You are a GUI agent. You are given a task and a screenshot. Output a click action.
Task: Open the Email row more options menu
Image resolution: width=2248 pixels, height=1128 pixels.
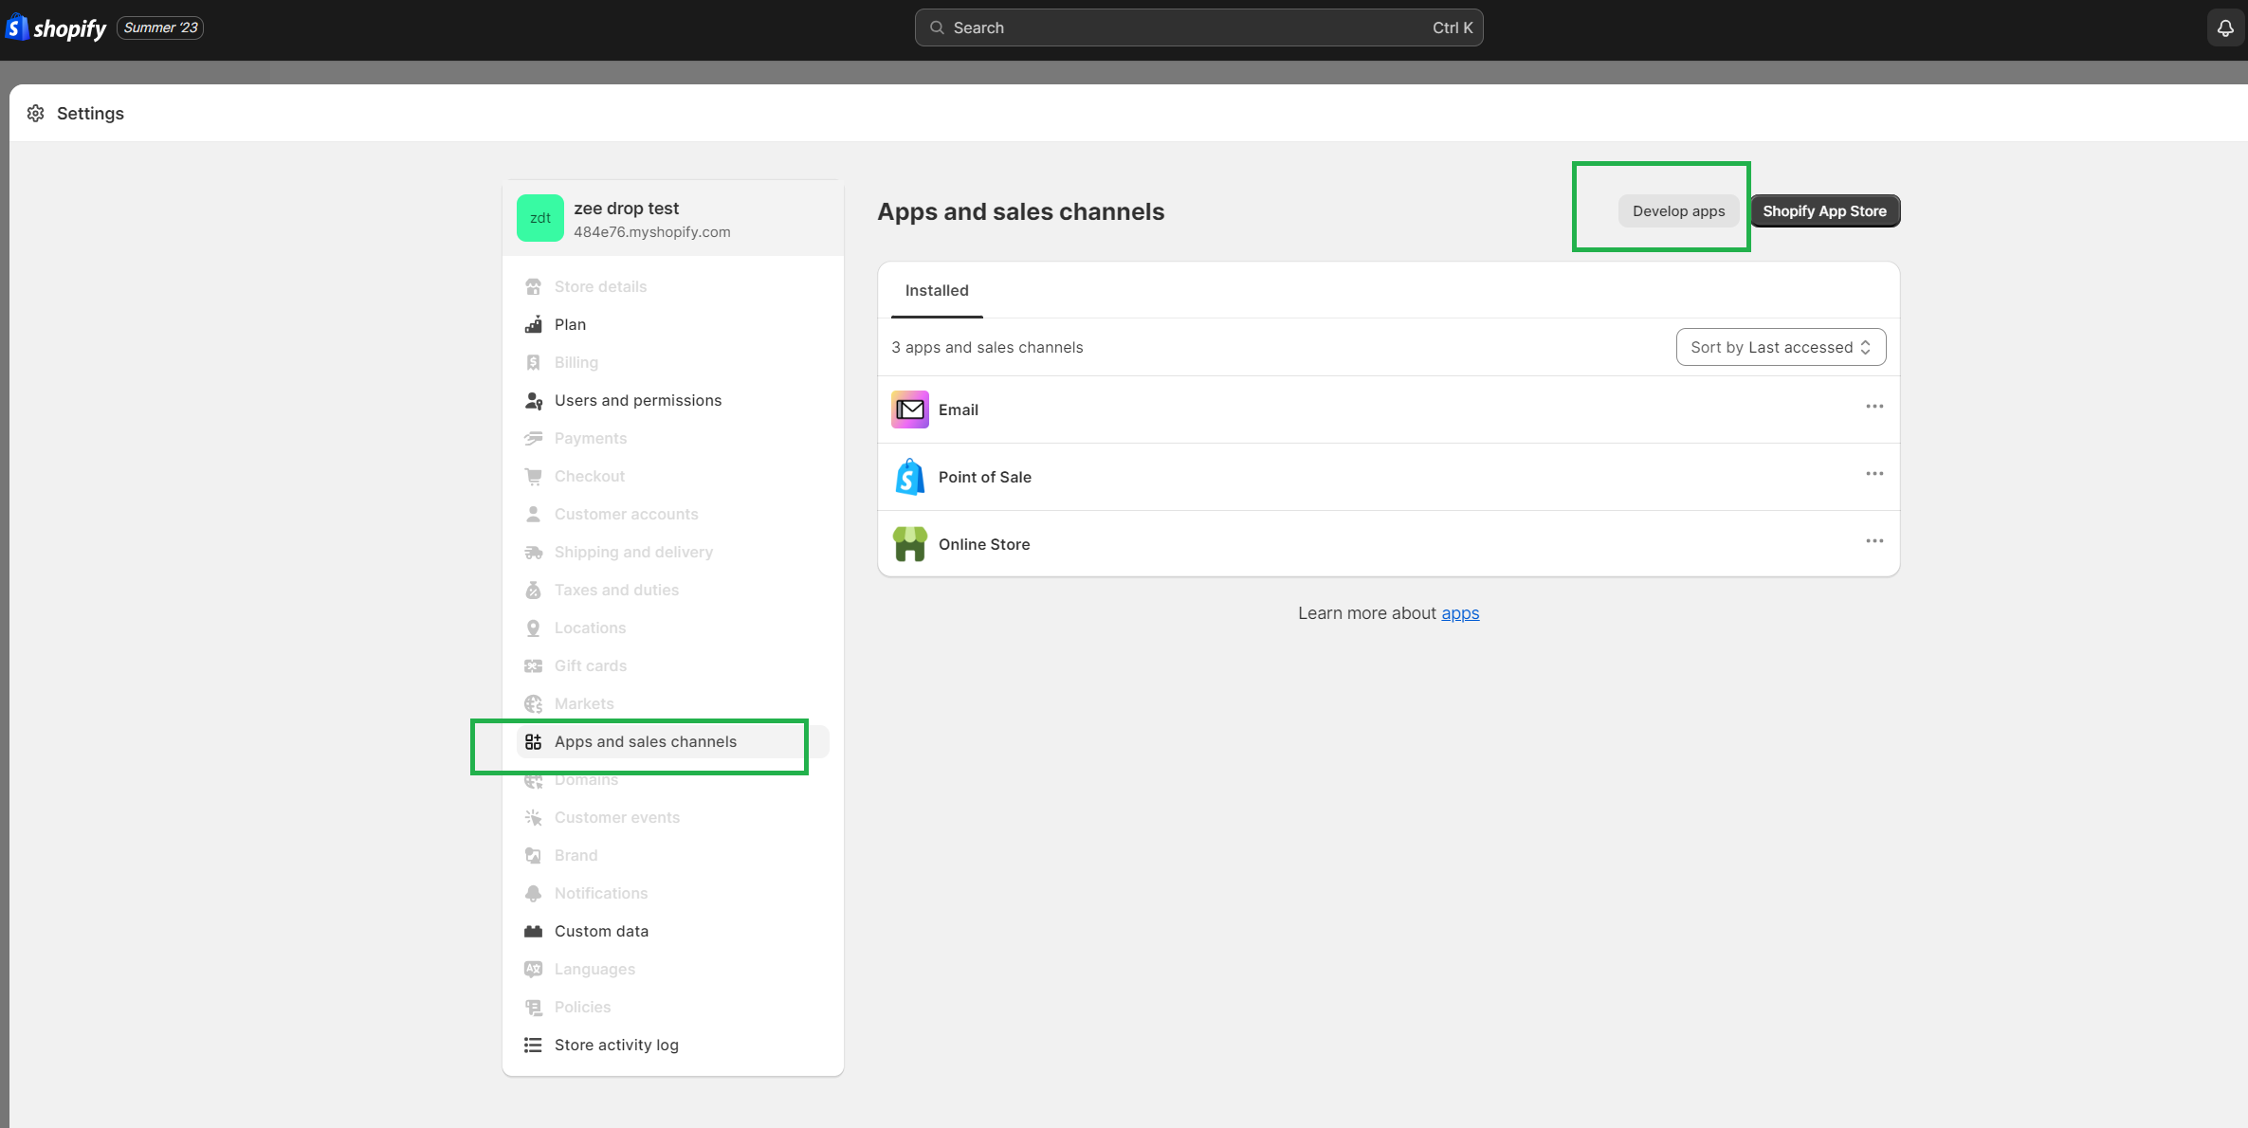coord(1874,407)
